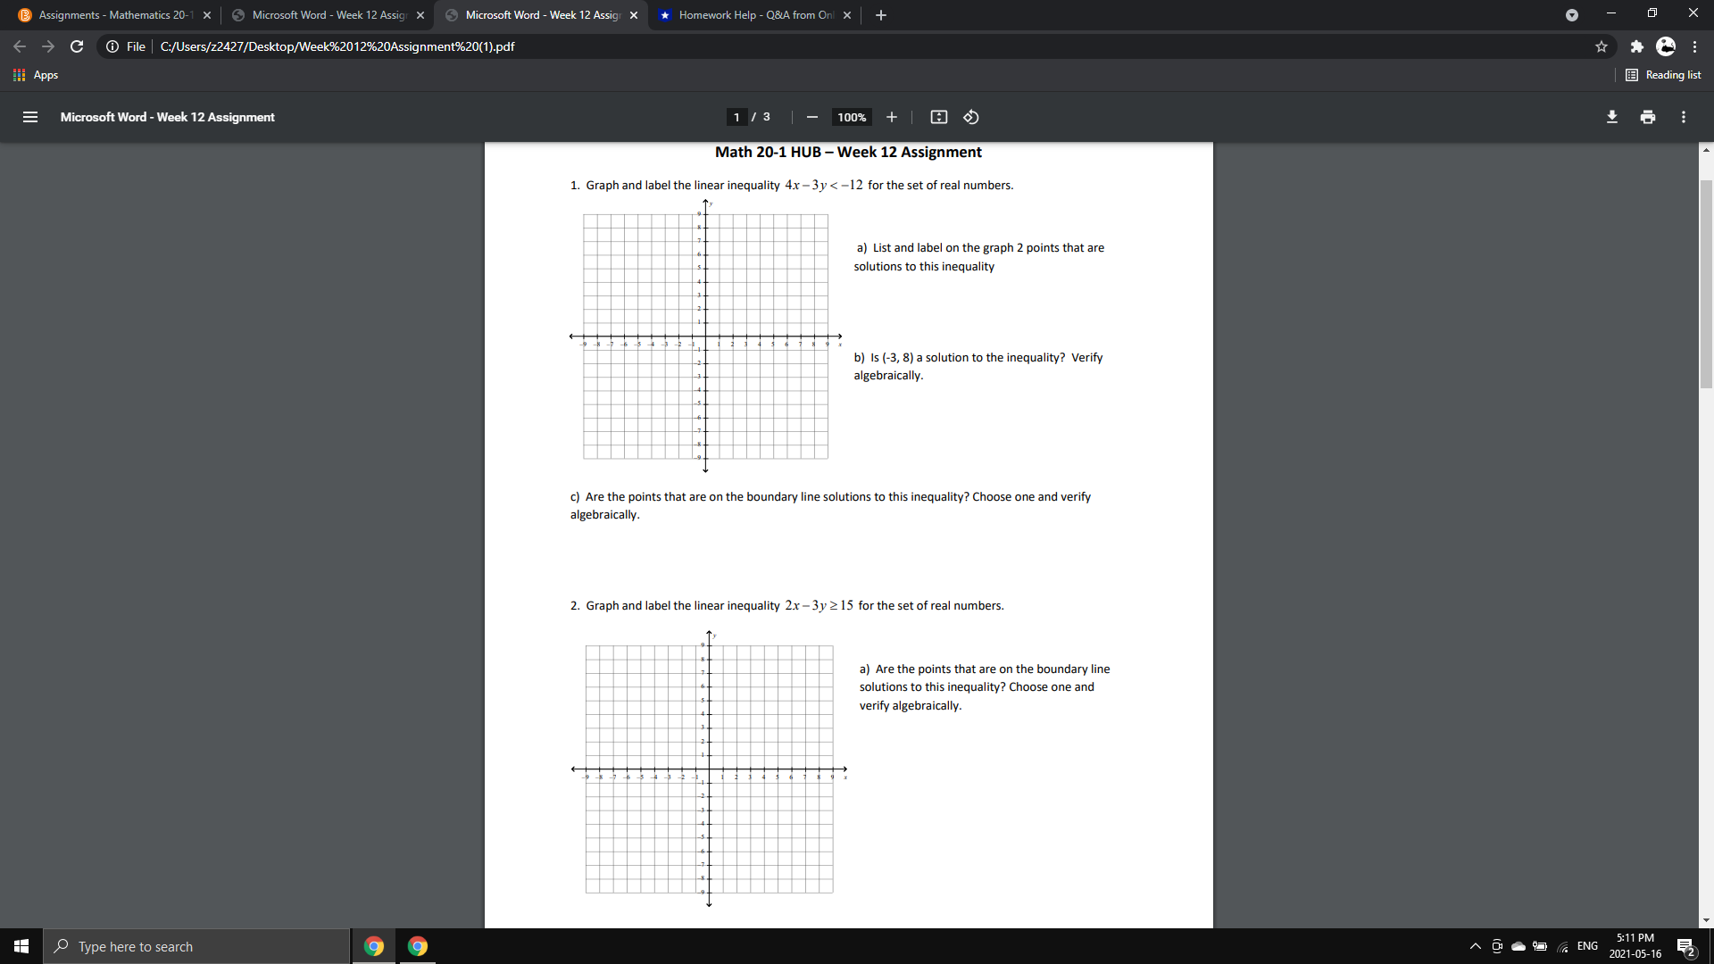Open a new browser tab
1714x964 pixels.
coord(880,14)
